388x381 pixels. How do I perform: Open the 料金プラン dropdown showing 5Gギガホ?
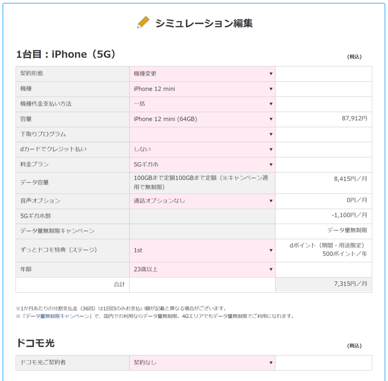[202, 165]
